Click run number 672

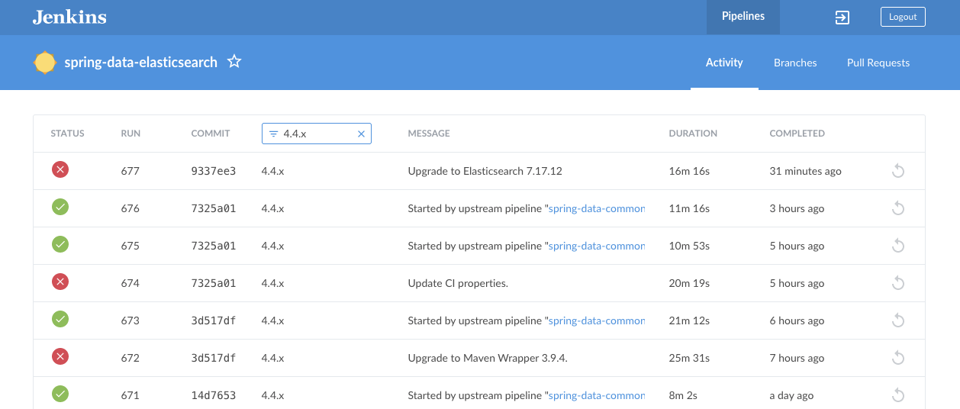click(x=130, y=358)
